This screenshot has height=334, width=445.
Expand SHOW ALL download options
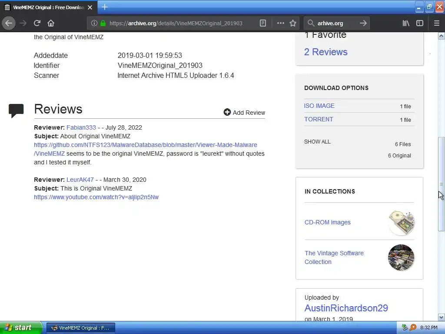pos(317,142)
